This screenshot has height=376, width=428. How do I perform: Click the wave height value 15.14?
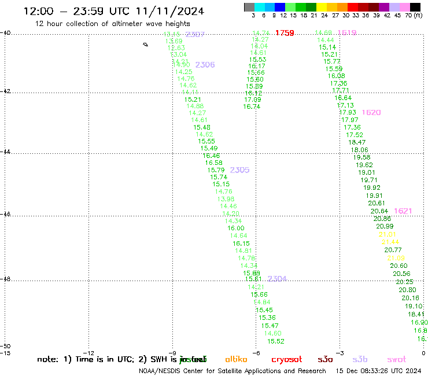point(327,47)
